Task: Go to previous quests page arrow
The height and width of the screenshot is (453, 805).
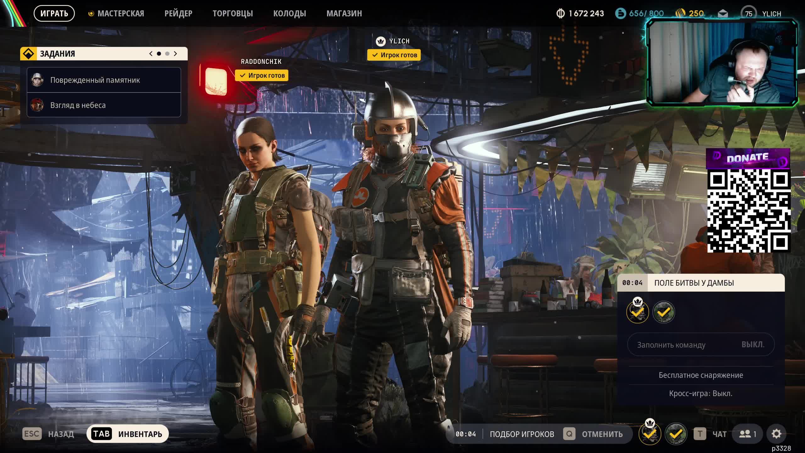Action: click(151, 54)
